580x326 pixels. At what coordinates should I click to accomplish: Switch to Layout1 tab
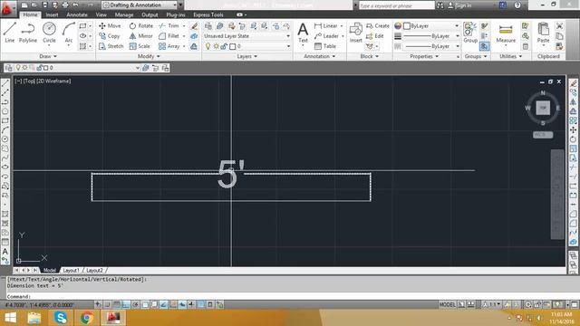point(71,270)
